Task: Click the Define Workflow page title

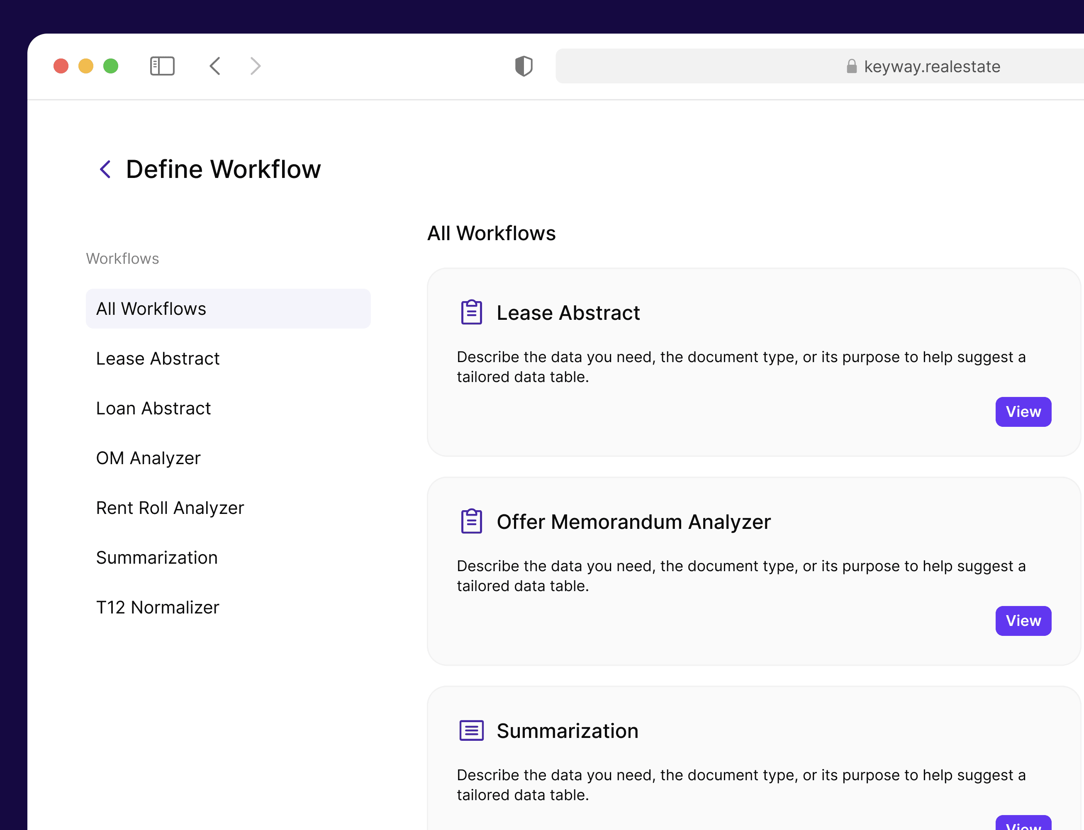Action: coord(223,169)
